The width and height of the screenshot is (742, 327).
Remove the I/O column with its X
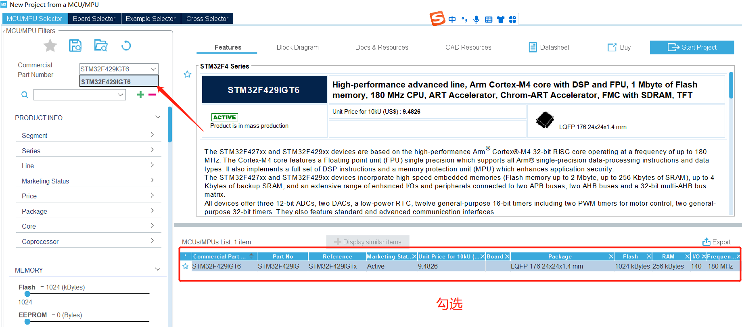coord(704,256)
